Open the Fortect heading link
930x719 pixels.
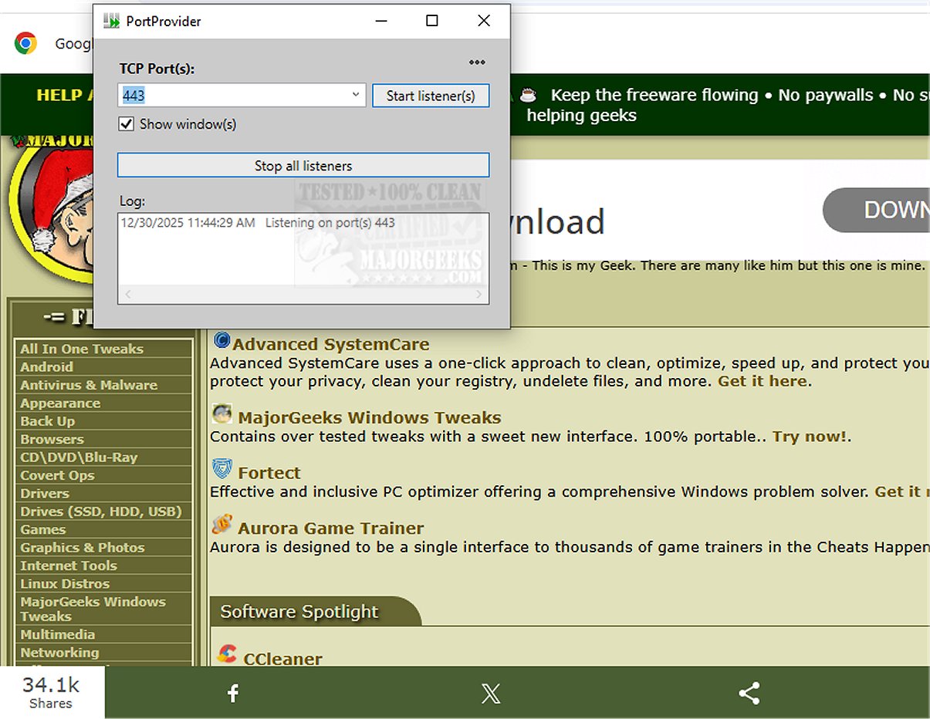point(269,473)
